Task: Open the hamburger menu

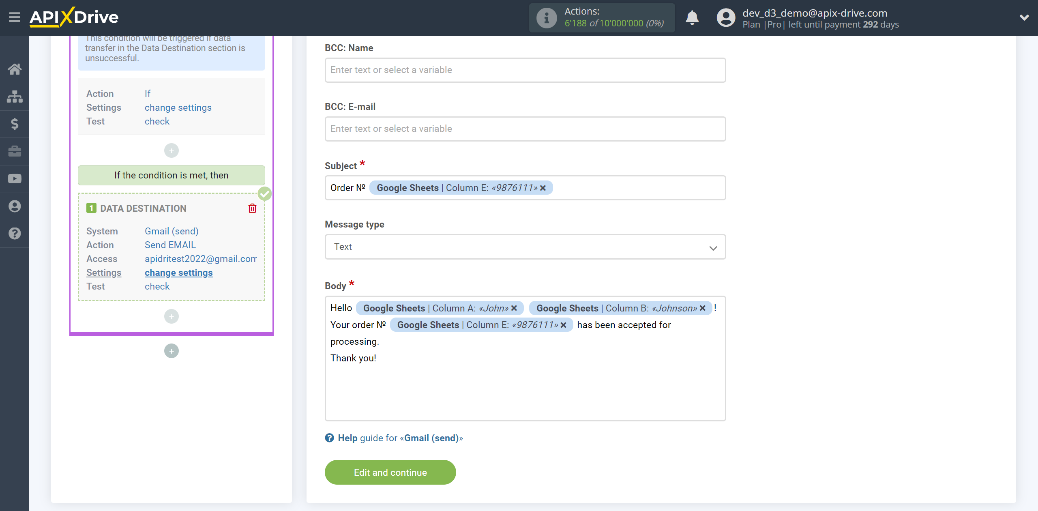Action: click(15, 17)
